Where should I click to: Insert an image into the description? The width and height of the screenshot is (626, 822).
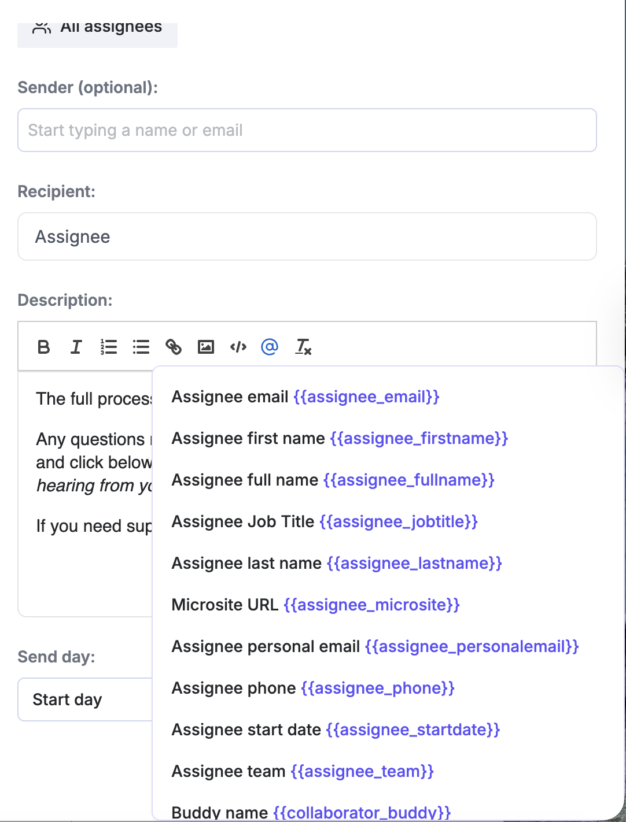(206, 347)
